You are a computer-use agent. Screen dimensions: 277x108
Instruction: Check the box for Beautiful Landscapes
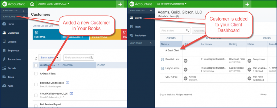(36, 84)
